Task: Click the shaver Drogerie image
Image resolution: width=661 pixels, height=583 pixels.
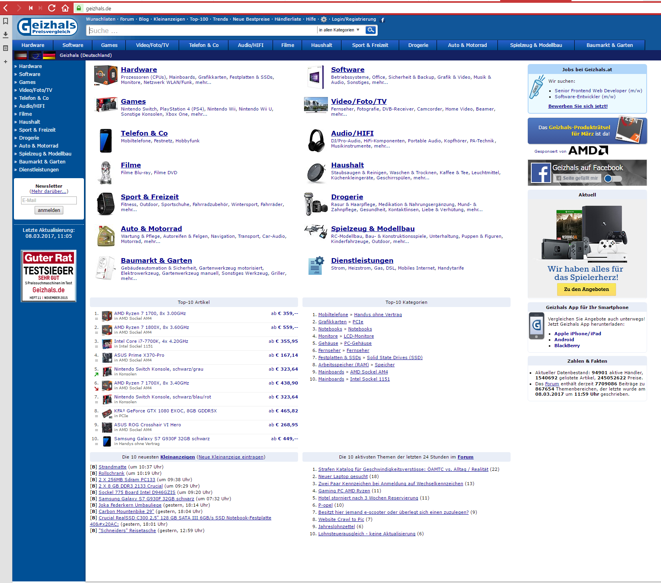Action: click(316, 204)
